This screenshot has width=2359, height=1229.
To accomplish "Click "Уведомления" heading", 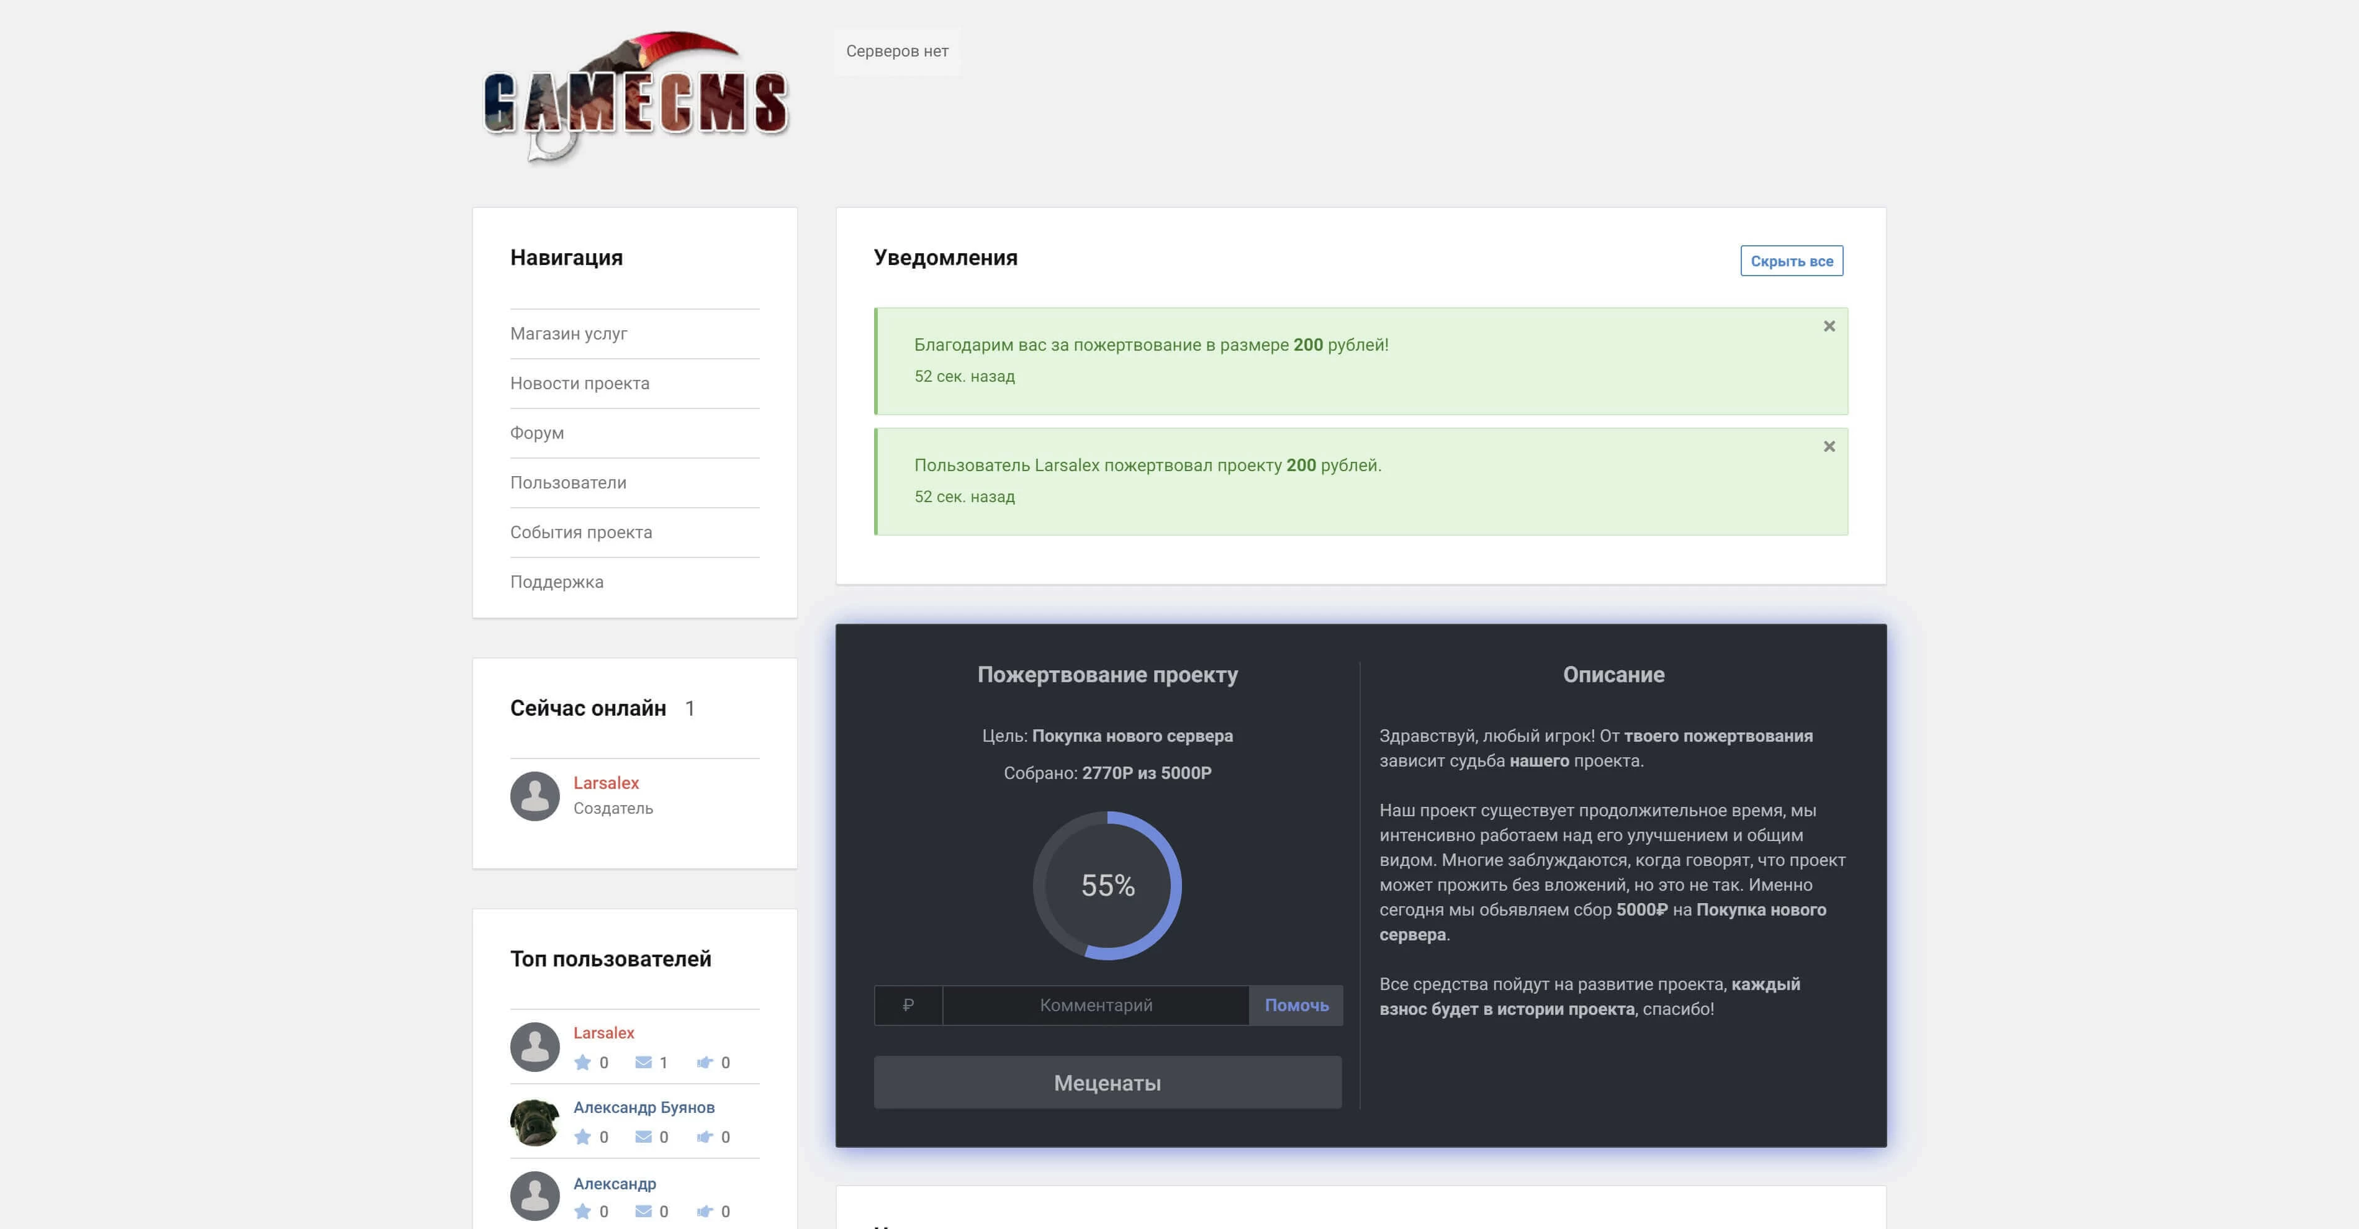I will (x=945, y=258).
